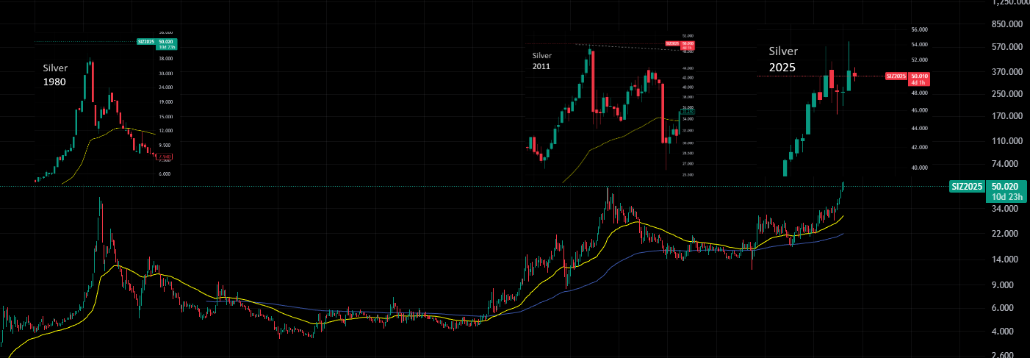Click the 56.000 label in 2025 inset scale
Viewport: 1030px width, 358px height.
(x=919, y=30)
